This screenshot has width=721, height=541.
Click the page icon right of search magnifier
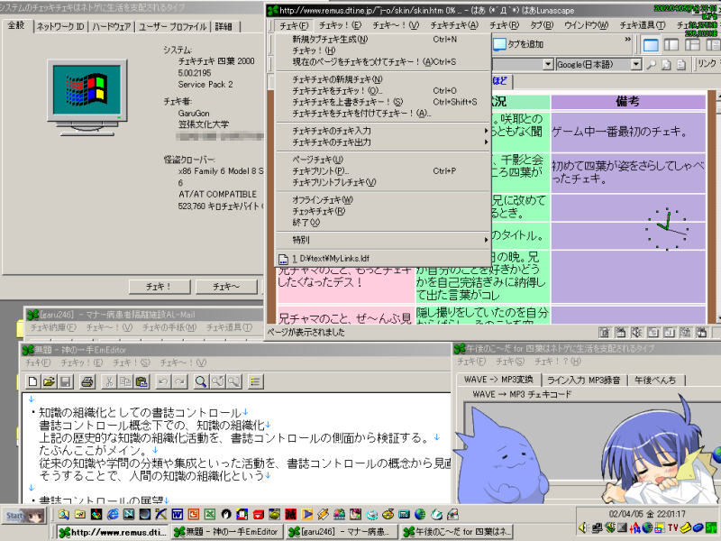pyautogui.click(x=666, y=64)
